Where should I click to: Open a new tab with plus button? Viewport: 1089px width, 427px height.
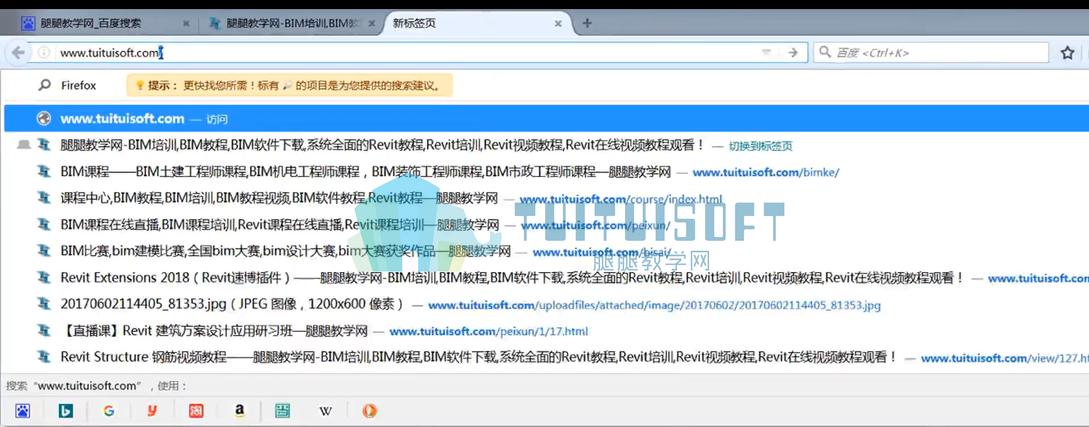[x=587, y=23]
